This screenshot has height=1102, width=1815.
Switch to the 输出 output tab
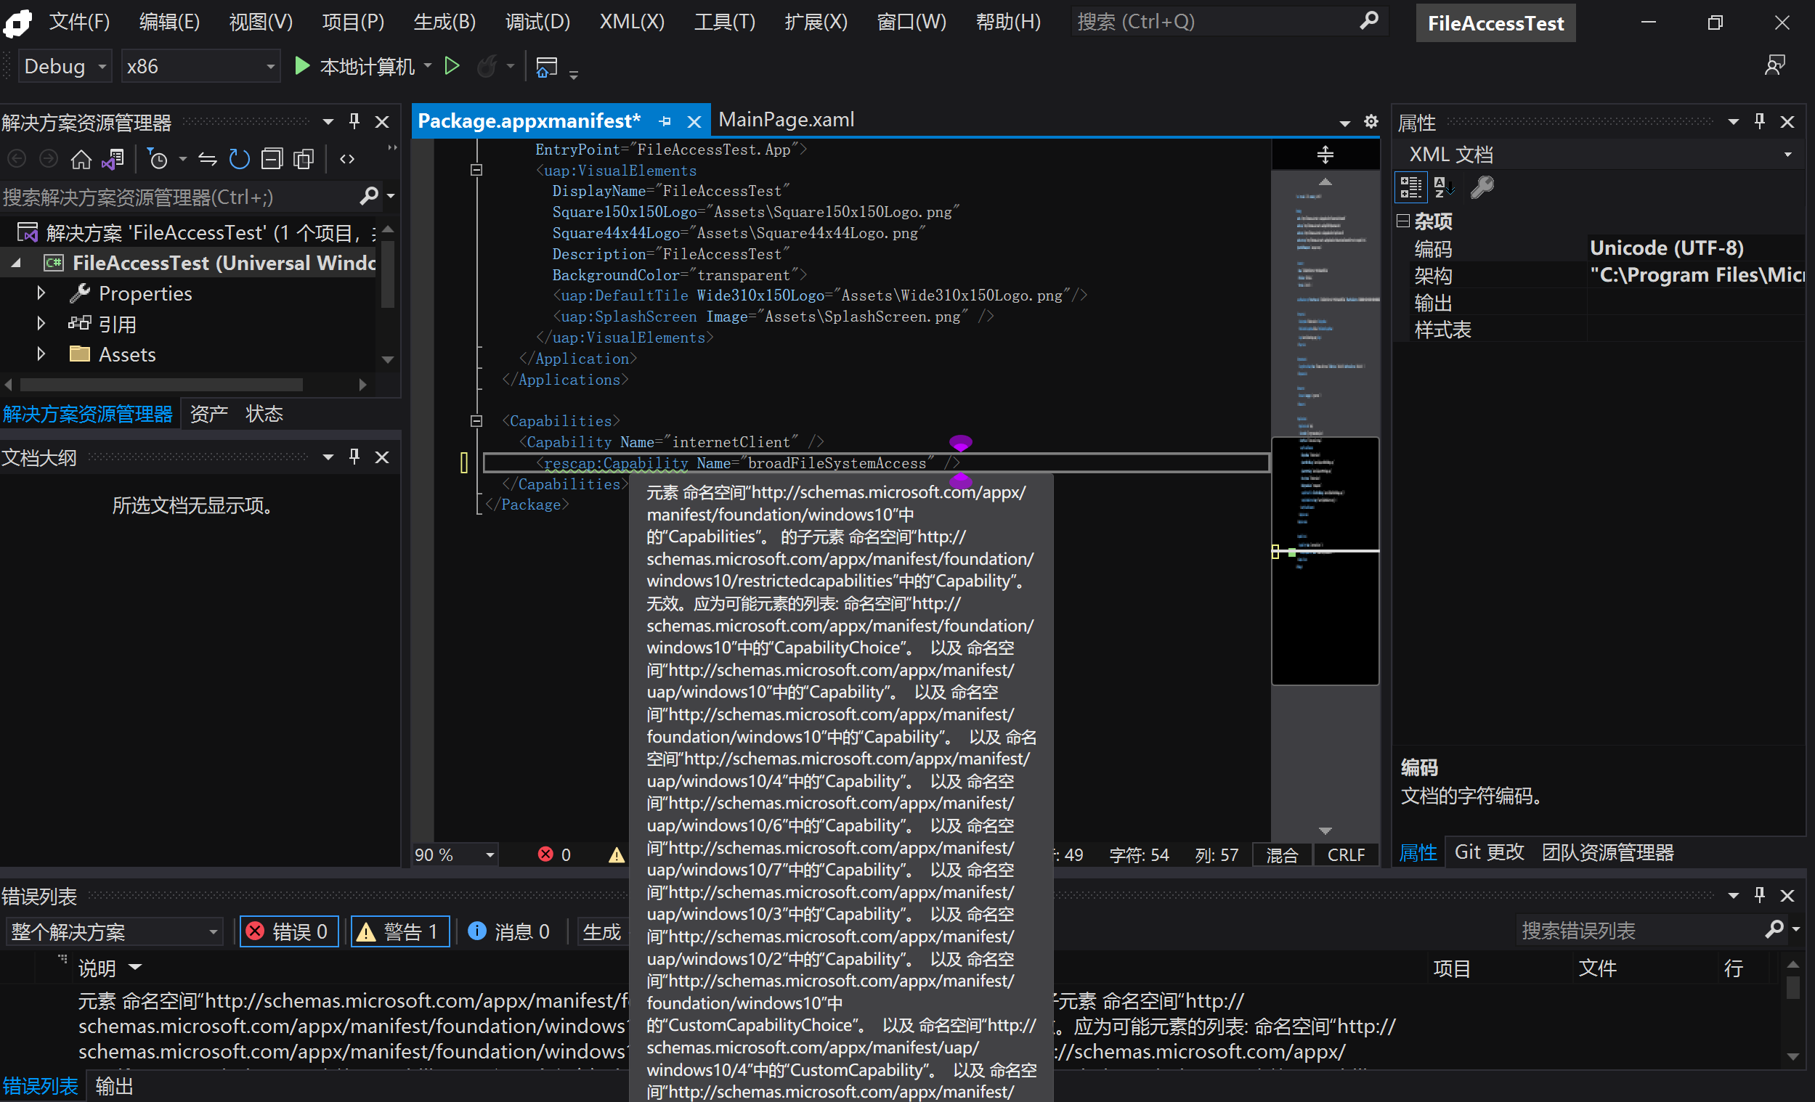coord(114,1087)
